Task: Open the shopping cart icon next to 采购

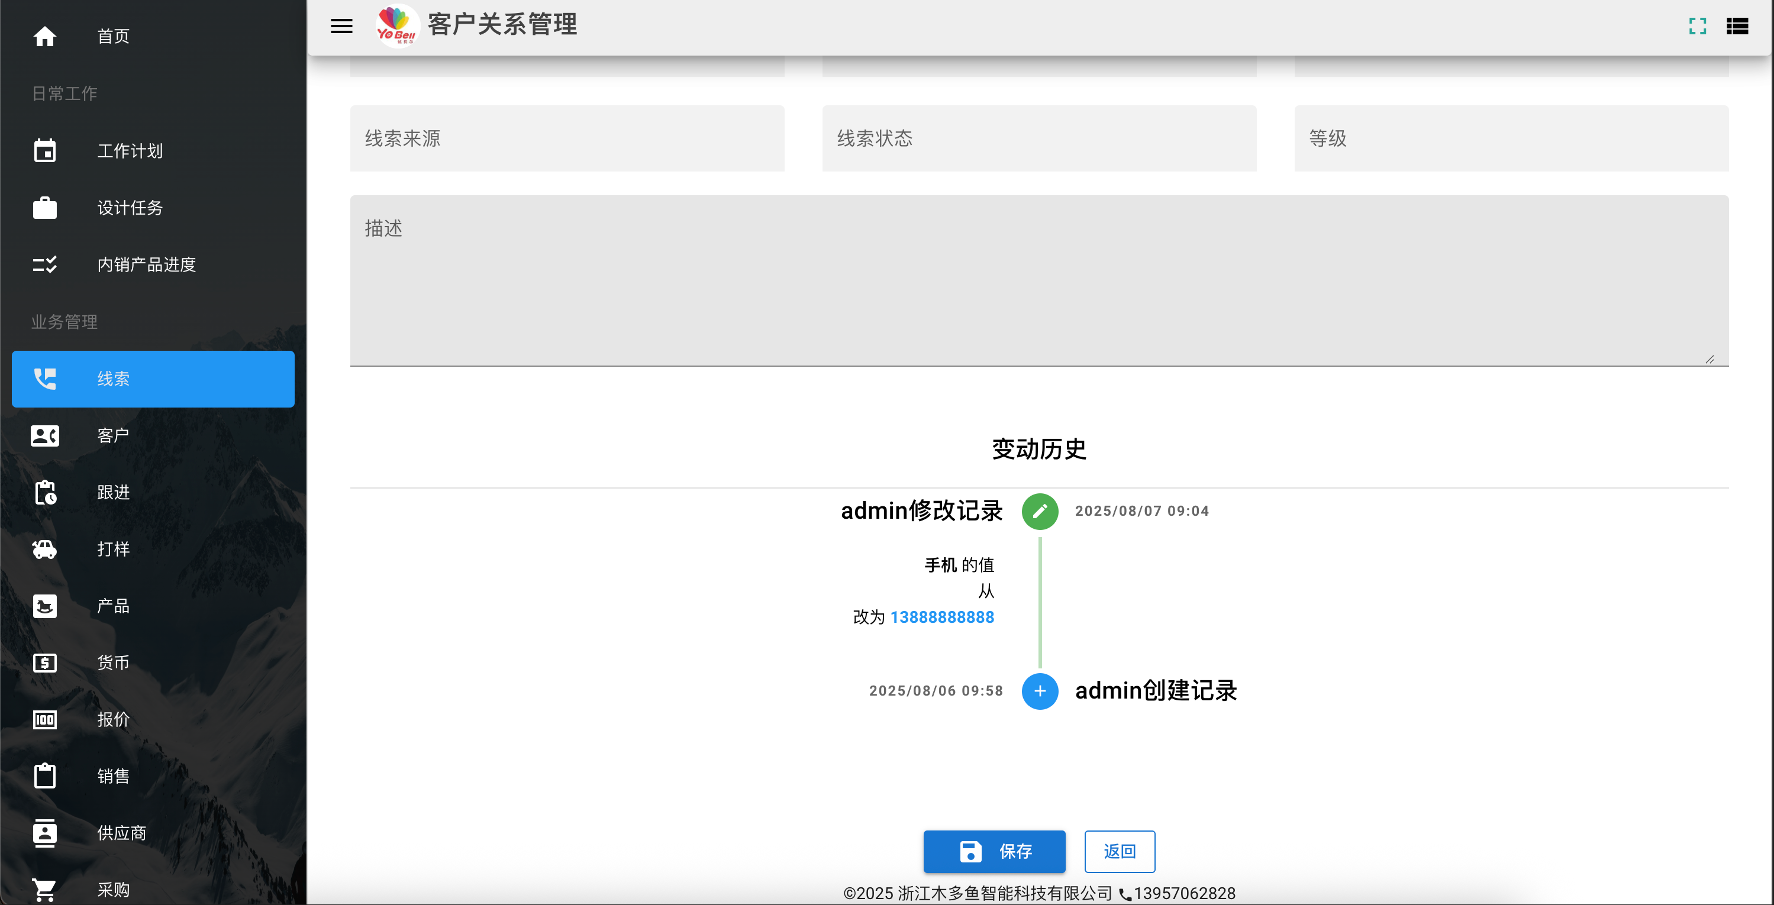Action: pyautogui.click(x=45, y=890)
